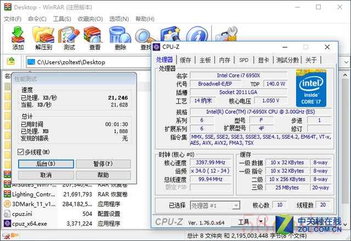351x241 pixels.
Task: Select the cpuz_x64.exe file name
Action: coord(30,223)
